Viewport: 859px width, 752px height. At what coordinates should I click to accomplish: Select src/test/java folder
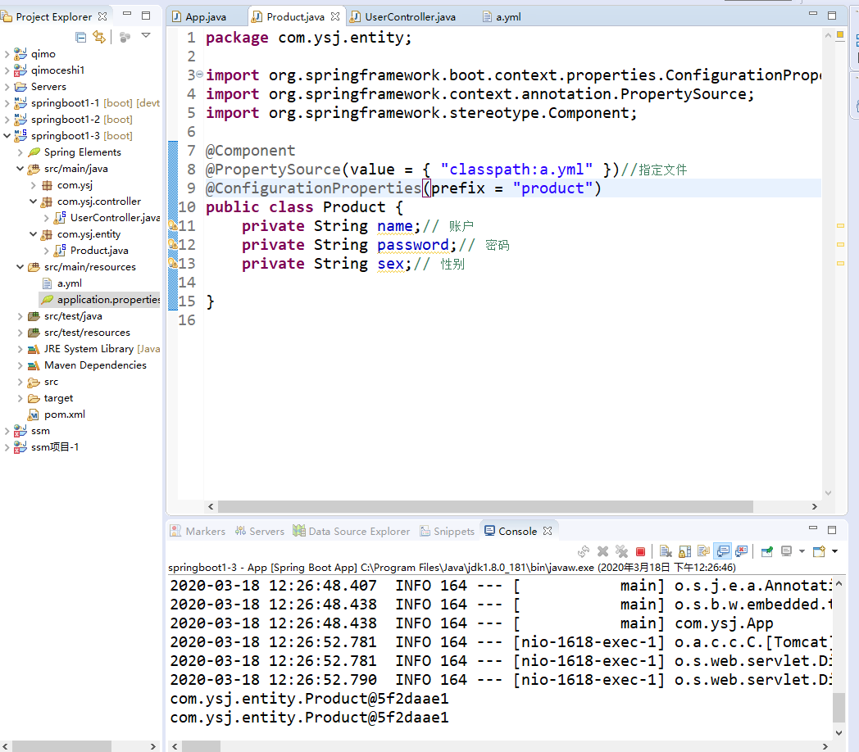(73, 316)
